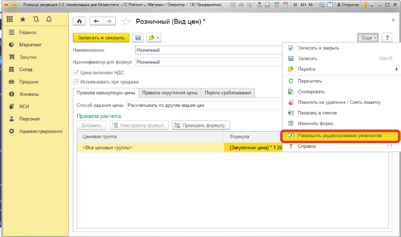The image size is (401, 237).
Task: Open the dropdown next to the save icon
Action: 153,38
